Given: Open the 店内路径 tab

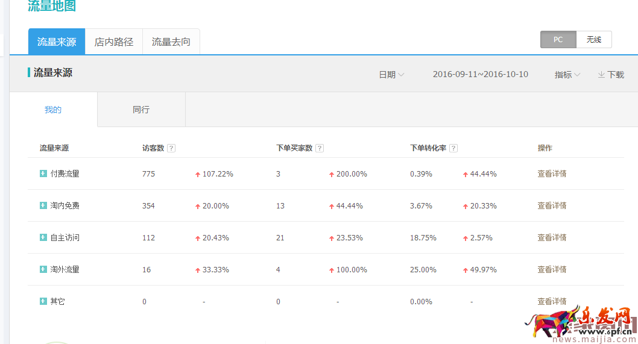Looking at the screenshot, I should point(114,42).
